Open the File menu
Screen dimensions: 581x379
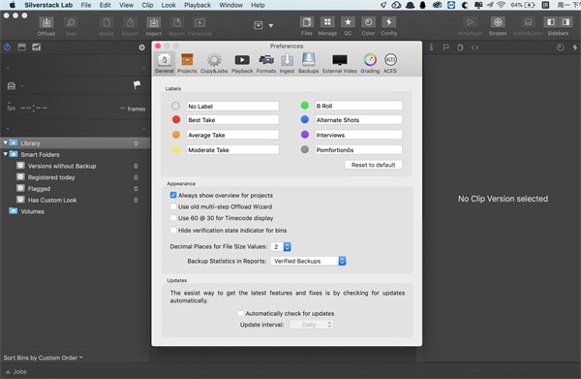pyautogui.click(x=86, y=5)
